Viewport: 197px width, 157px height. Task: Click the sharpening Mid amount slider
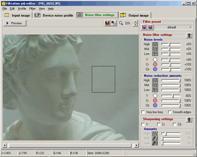tap(171, 139)
